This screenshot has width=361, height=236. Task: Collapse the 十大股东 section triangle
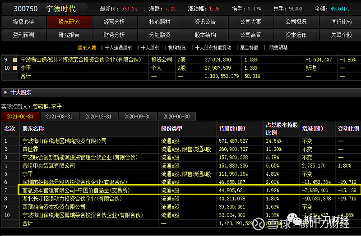tap(5, 92)
